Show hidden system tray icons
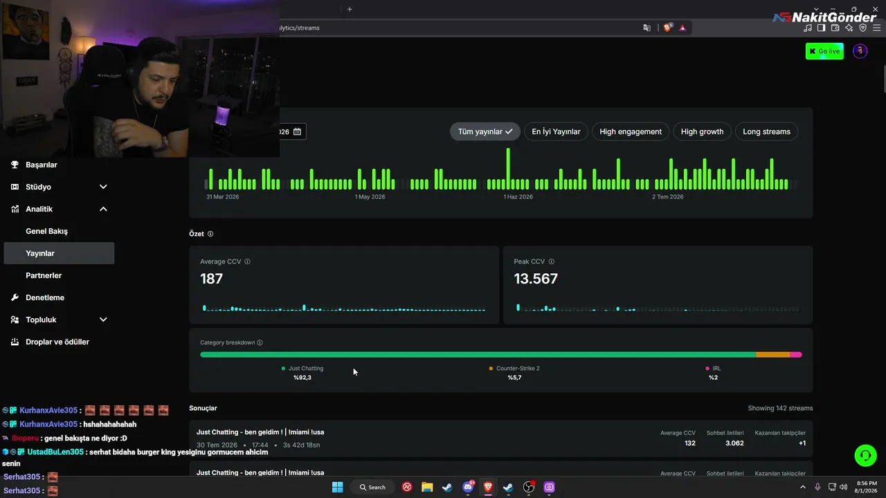The height and width of the screenshot is (498, 886). coord(803,487)
